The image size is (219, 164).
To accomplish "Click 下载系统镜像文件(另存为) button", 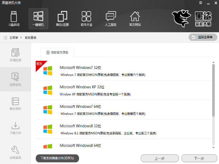I will [57, 158].
